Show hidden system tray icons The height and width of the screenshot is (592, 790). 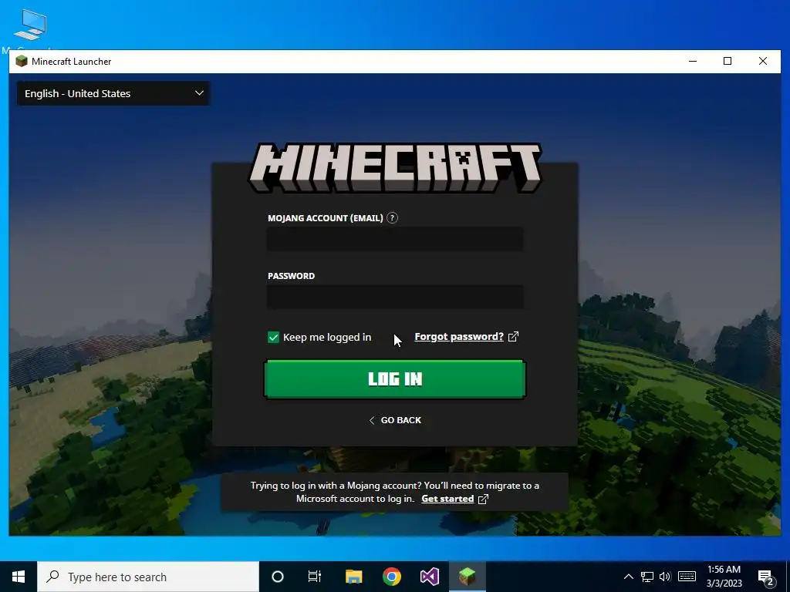(629, 577)
